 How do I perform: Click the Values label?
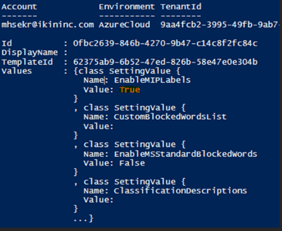click(x=16, y=71)
